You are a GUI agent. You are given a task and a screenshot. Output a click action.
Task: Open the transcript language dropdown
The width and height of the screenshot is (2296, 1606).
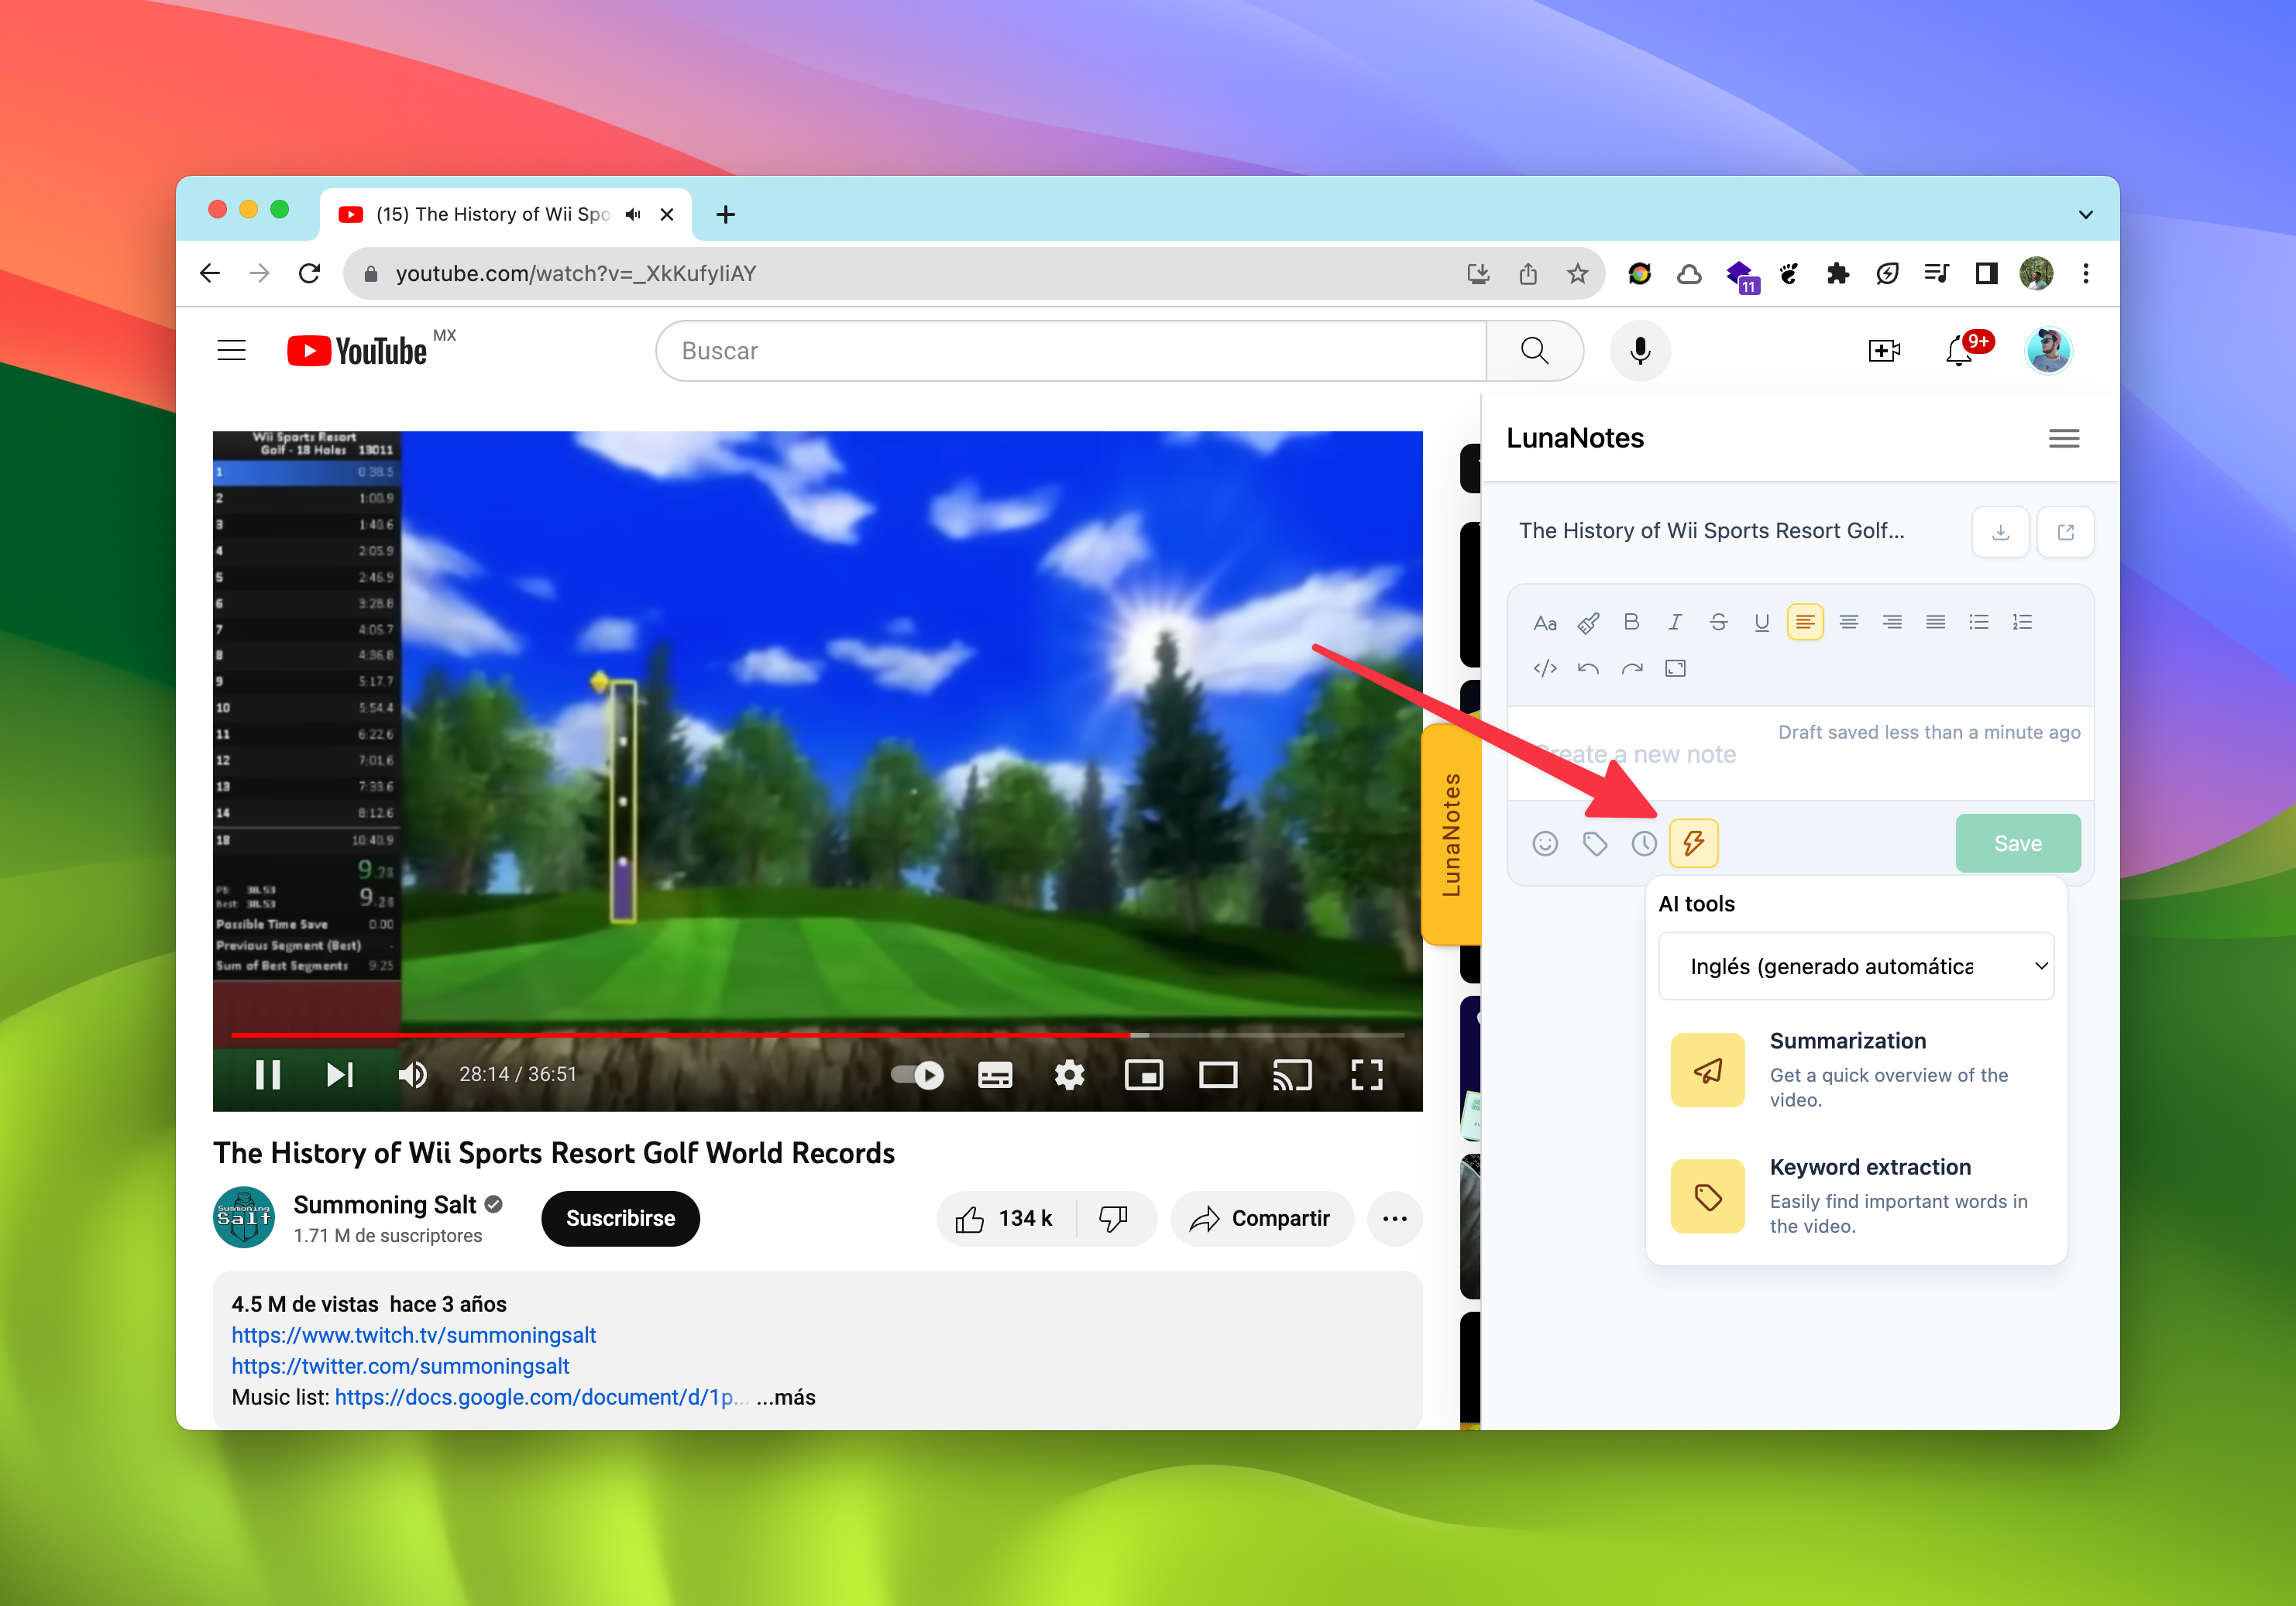(1856, 966)
